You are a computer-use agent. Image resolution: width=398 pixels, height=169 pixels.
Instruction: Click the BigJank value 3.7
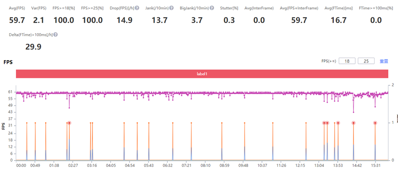click(197, 20)
